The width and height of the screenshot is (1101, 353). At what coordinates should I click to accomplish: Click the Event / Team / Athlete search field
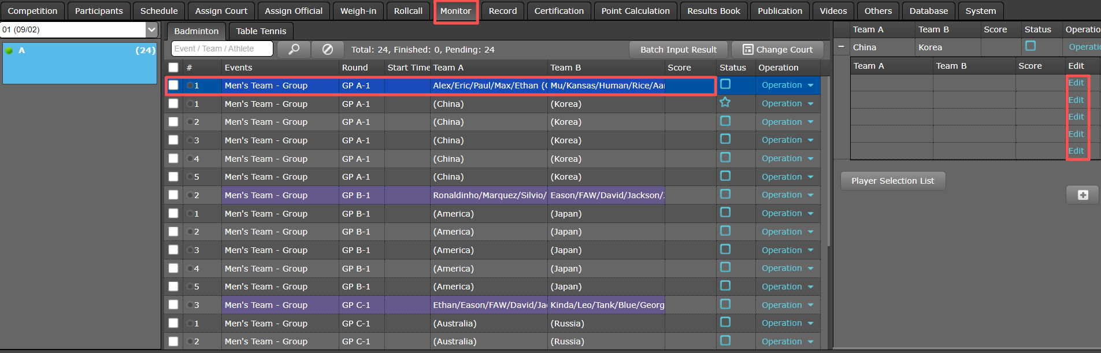[x=222, y=49]
